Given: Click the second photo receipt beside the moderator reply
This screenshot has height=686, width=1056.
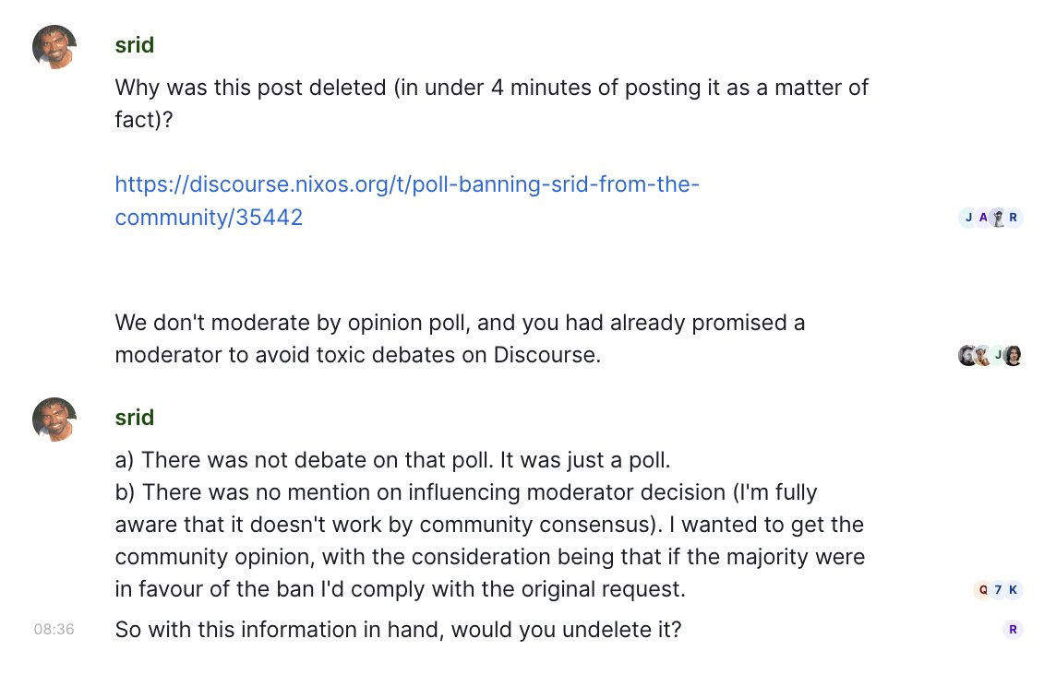Looking at the screenshot, I should pos(982,355).
